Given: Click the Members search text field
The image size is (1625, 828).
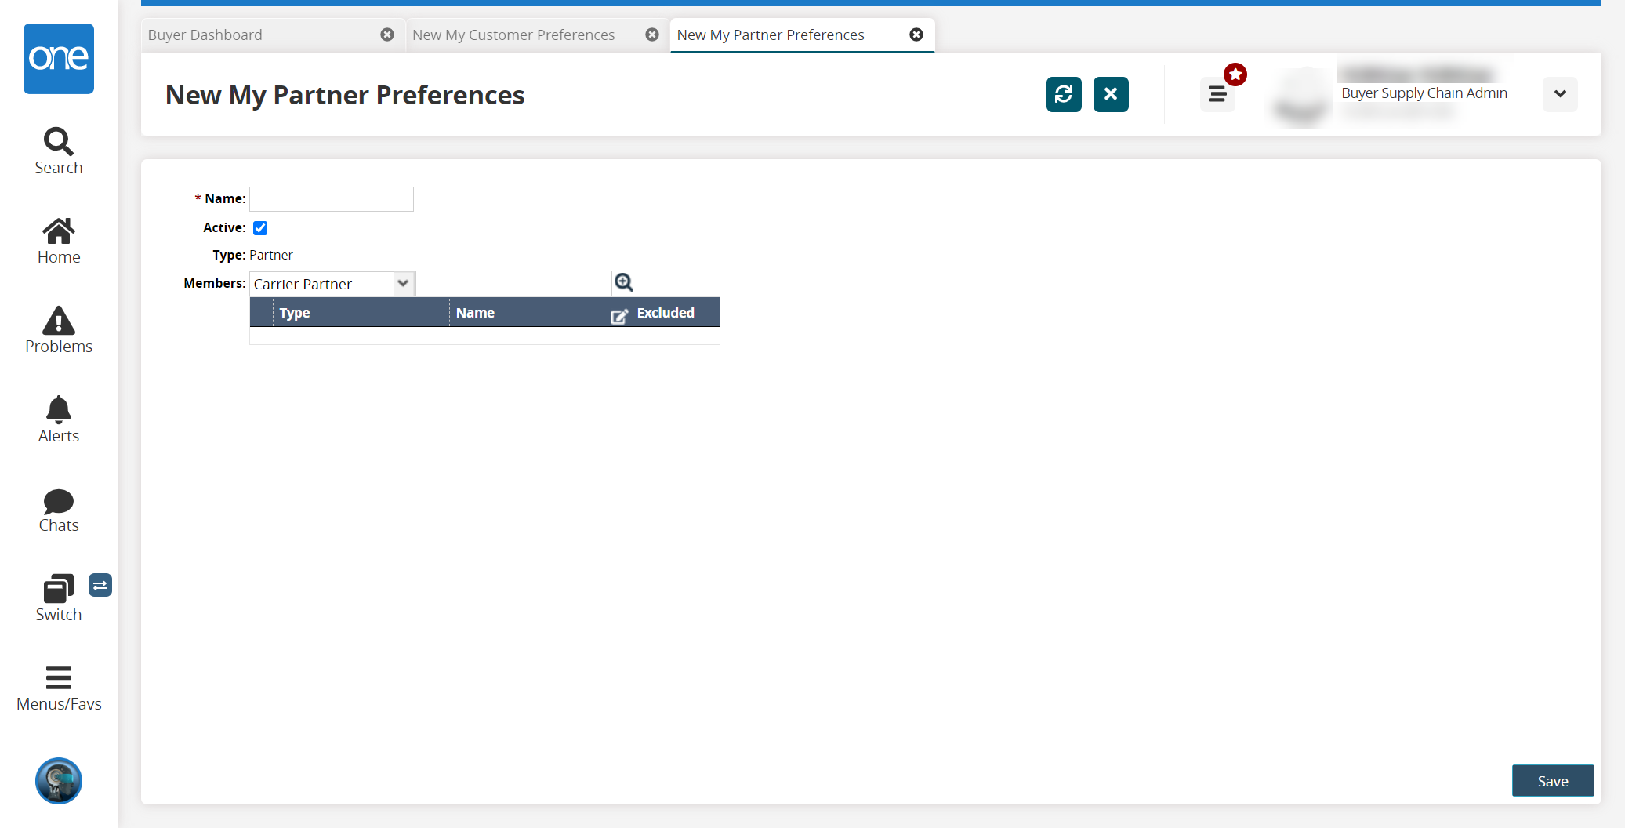Looking at the screenshot, I should tap(513, 283).
